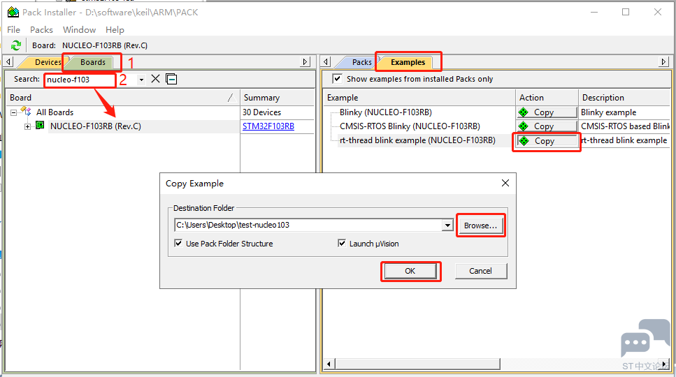Toggle Launch µVision checkbox
The height and width of the screenshot is (377, 676).
point(342,243)
